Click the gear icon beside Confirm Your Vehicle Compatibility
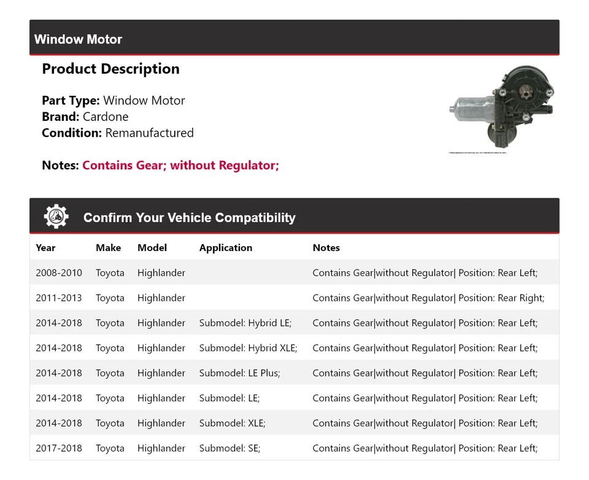Image resolution: width=589 pixels, height=480 pixels. coord(56,215)
